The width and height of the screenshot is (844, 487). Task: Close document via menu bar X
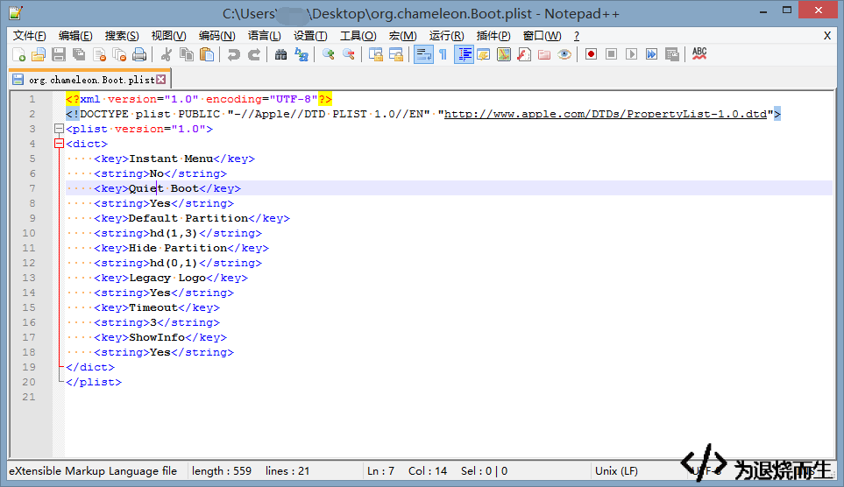[827, 36]
